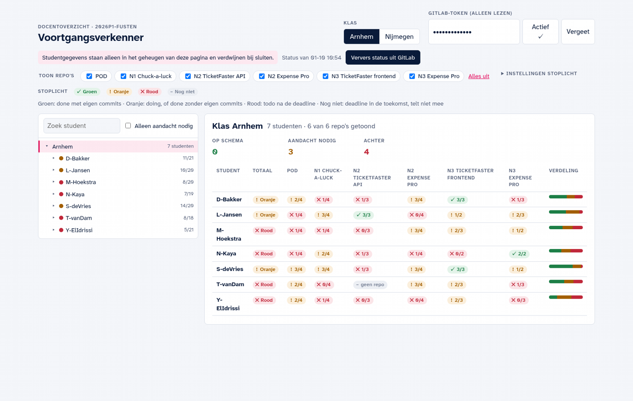This screenshot has width=633, height=401.
Task: Uncheck N3 TicketFaster frontend repo
Action: click(325, 76)
